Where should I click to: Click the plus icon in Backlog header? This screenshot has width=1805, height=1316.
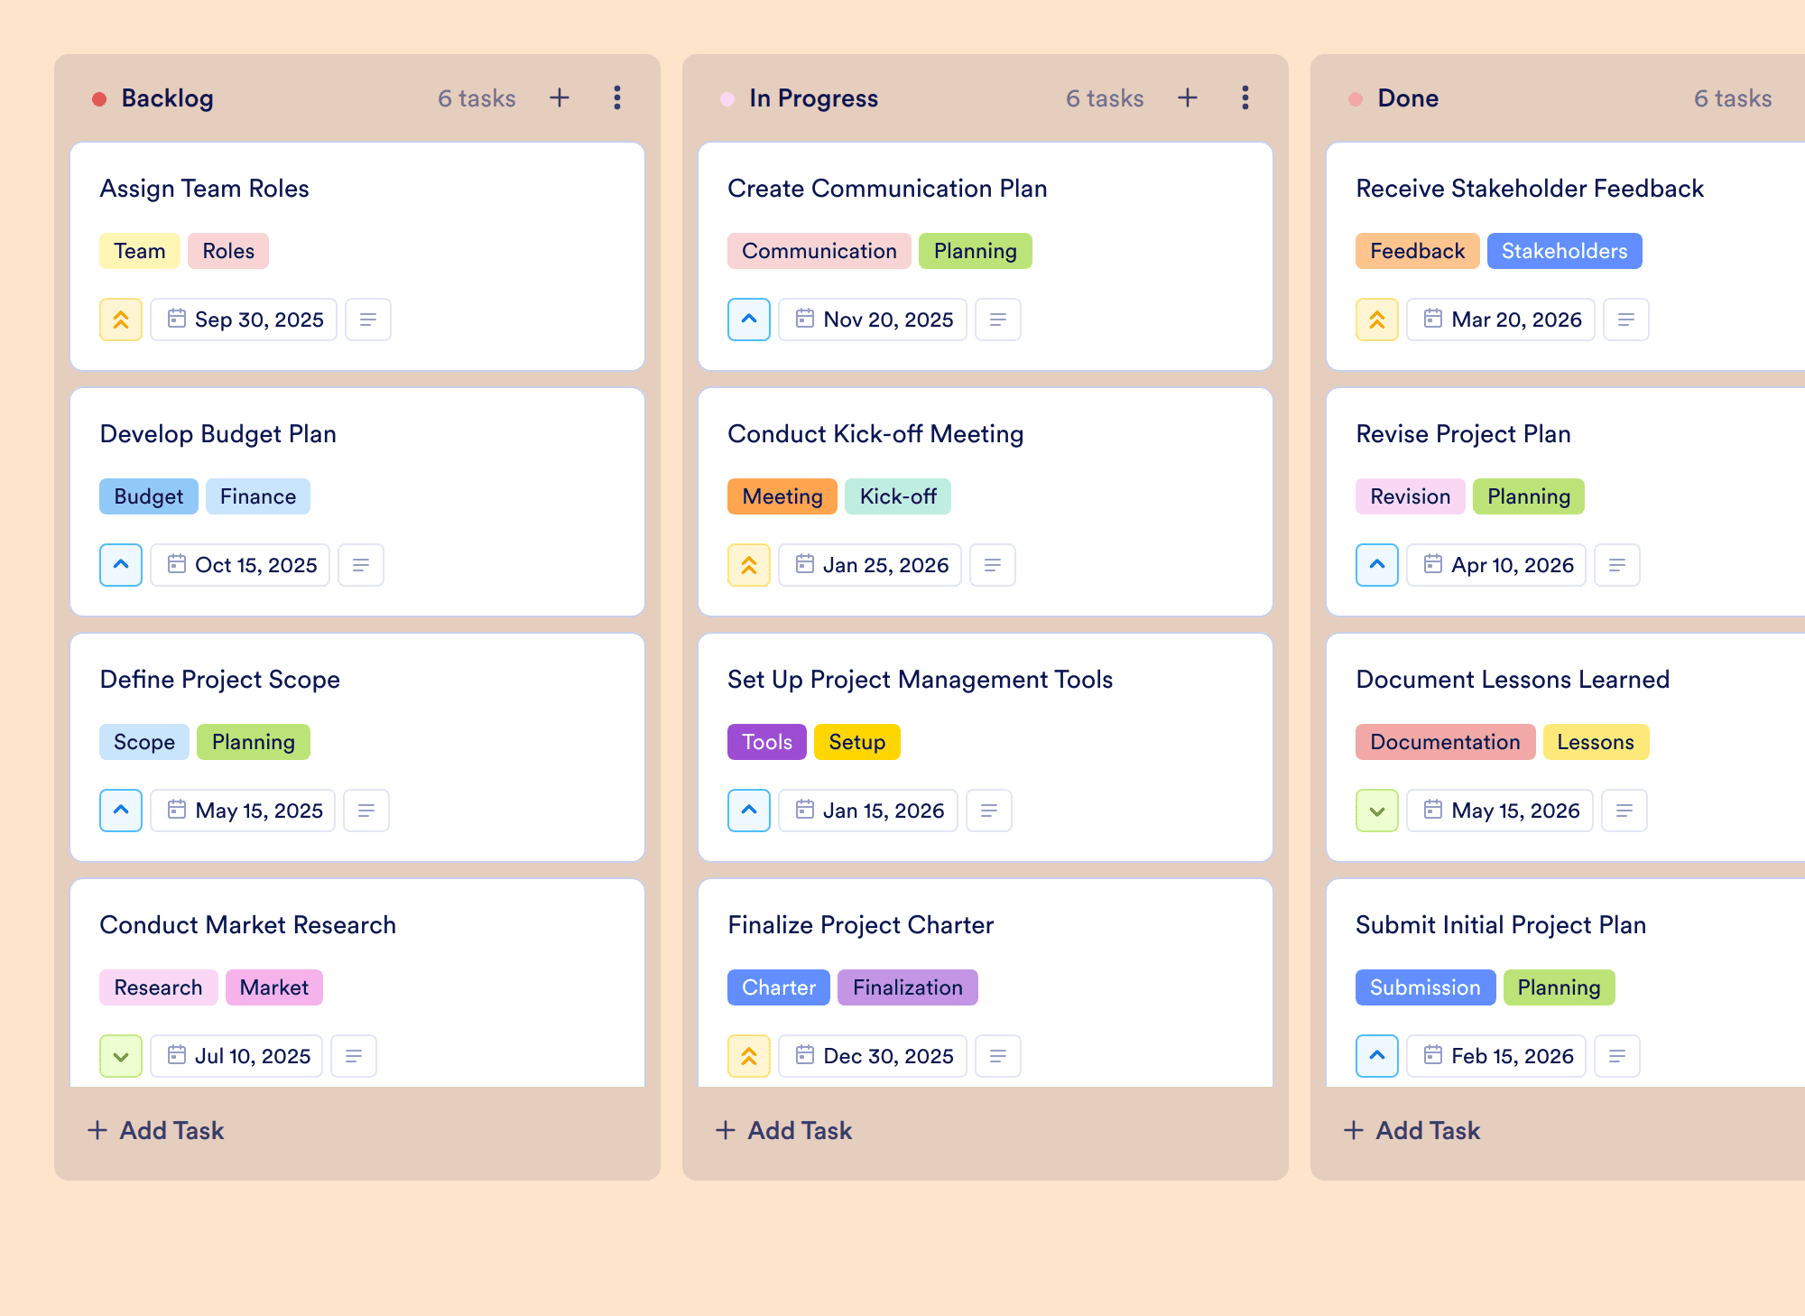point(560,97)
